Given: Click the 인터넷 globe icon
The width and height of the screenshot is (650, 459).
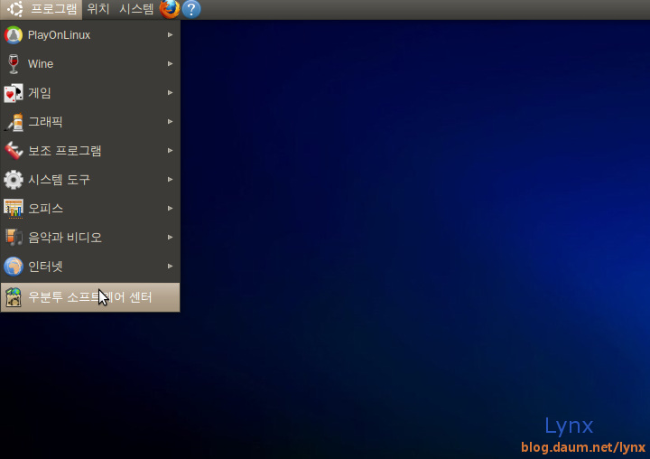Looking at the screenshot, I should click(14, 267).
